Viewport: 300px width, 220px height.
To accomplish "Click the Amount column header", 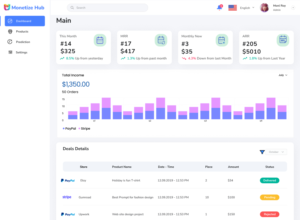I will (233, 167).
